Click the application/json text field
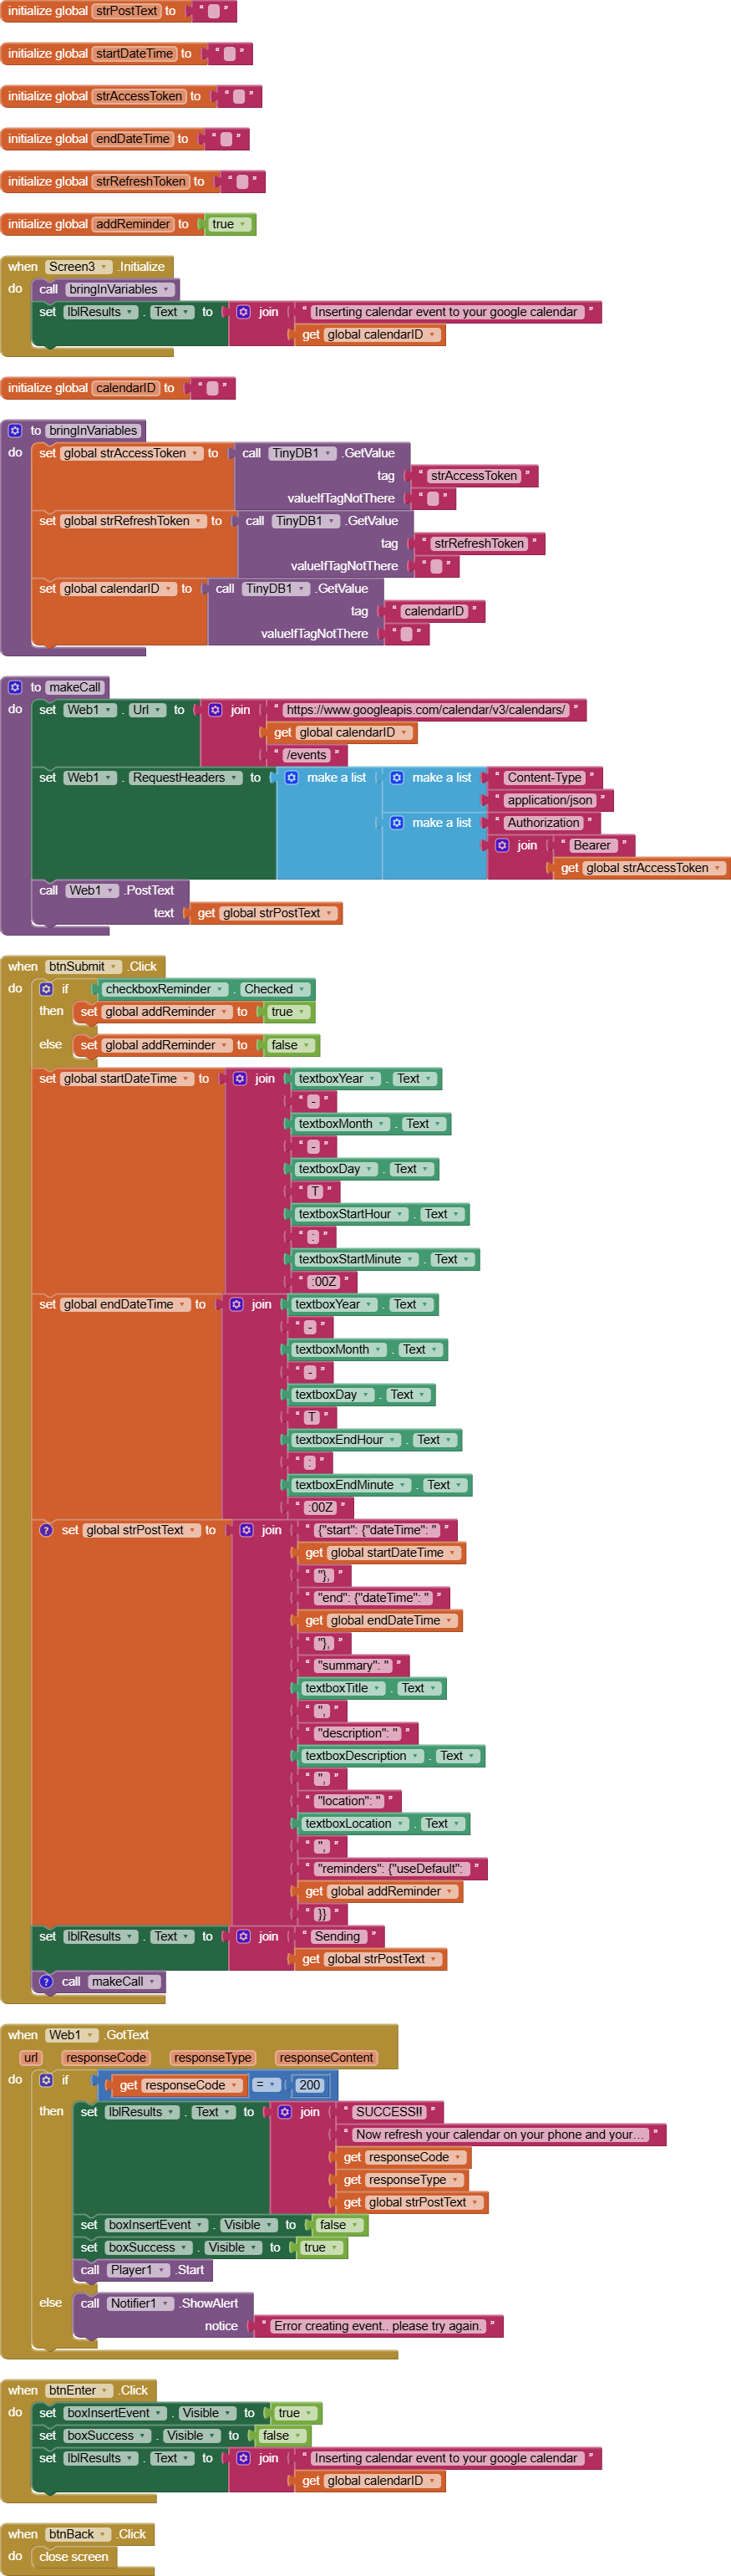 (x=549, y=800)
